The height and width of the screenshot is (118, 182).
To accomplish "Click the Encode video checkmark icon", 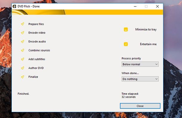I will [22, 33].
